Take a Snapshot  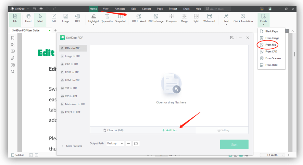(x=120, y=18)
